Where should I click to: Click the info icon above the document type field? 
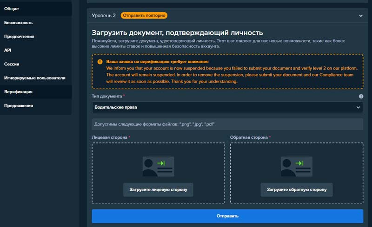(x=361, y=97)
